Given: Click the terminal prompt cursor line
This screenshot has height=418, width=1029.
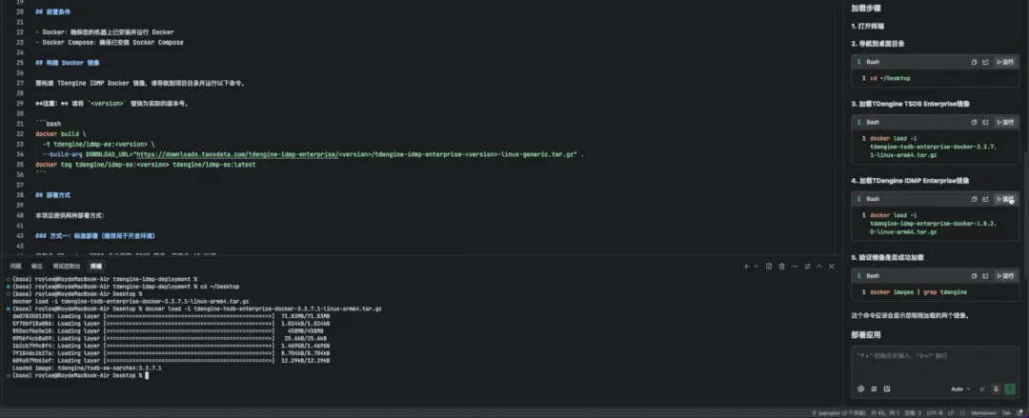Looking at the screenshot, I should [x=80, y=375].
